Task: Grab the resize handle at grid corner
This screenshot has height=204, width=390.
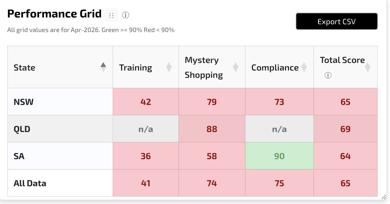Action: point(384,197)
